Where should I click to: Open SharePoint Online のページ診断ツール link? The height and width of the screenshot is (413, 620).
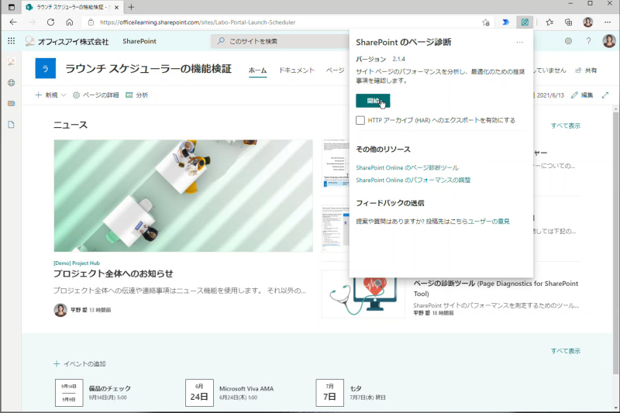408,167
